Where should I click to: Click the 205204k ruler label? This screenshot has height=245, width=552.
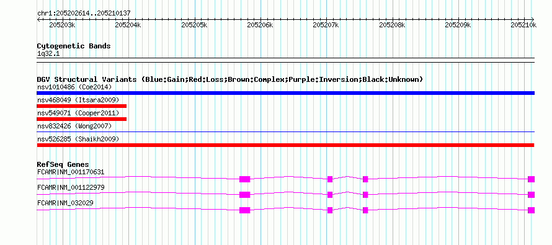pyautogui.click(x=128, y=25)
